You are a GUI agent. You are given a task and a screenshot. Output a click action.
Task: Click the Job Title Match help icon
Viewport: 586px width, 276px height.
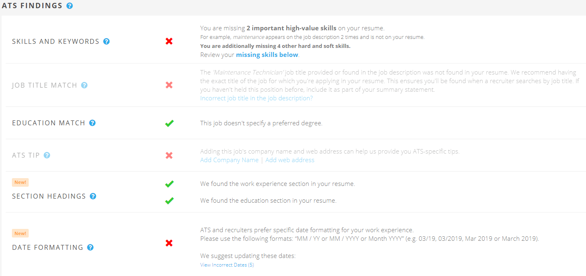coord(84,85)
